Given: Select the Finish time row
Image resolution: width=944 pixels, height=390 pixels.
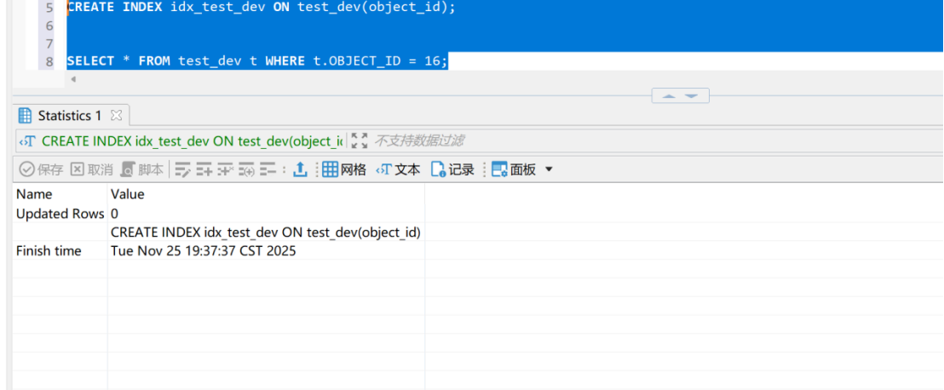Looking at the screenshot, I should pos(49,251).
